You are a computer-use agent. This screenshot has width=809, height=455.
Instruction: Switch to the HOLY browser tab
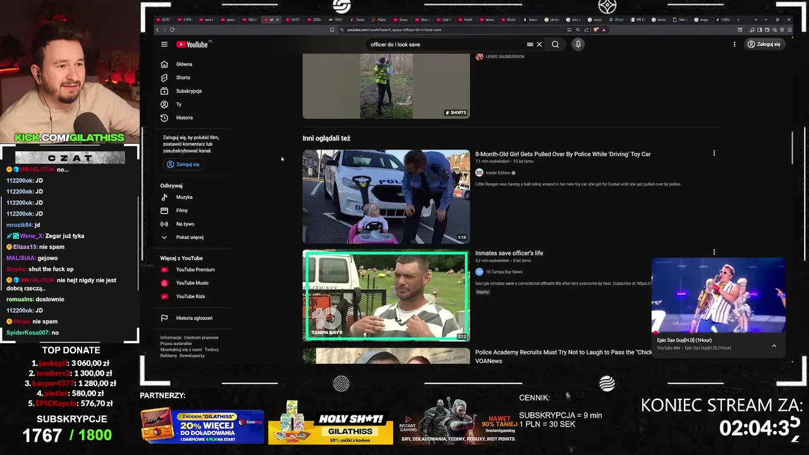coord(337,20)
